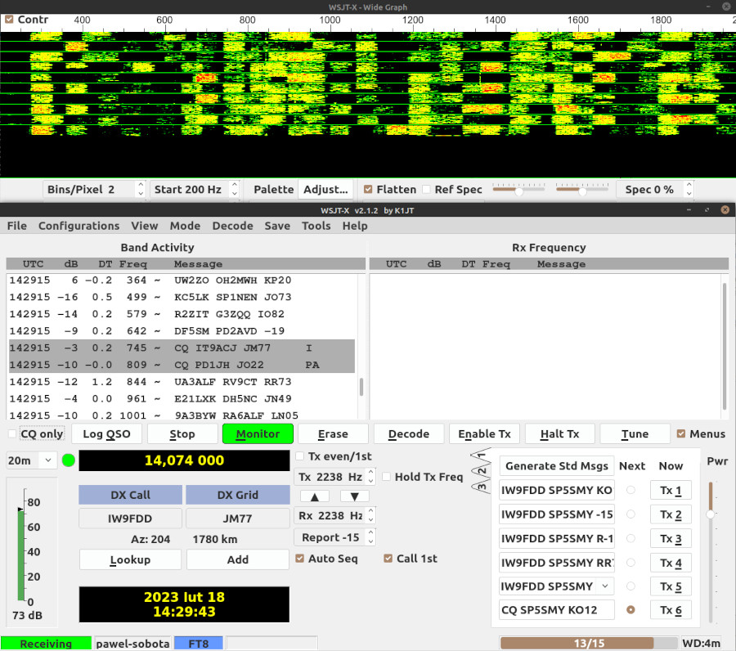Click the Rx 2238 Hz spinner arrows
736x651 pixels.
click(370, 515)
